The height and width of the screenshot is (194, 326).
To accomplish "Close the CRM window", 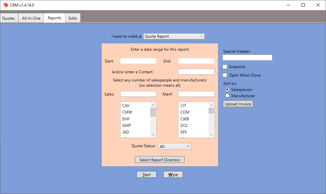I will click(x=318, y=5).
